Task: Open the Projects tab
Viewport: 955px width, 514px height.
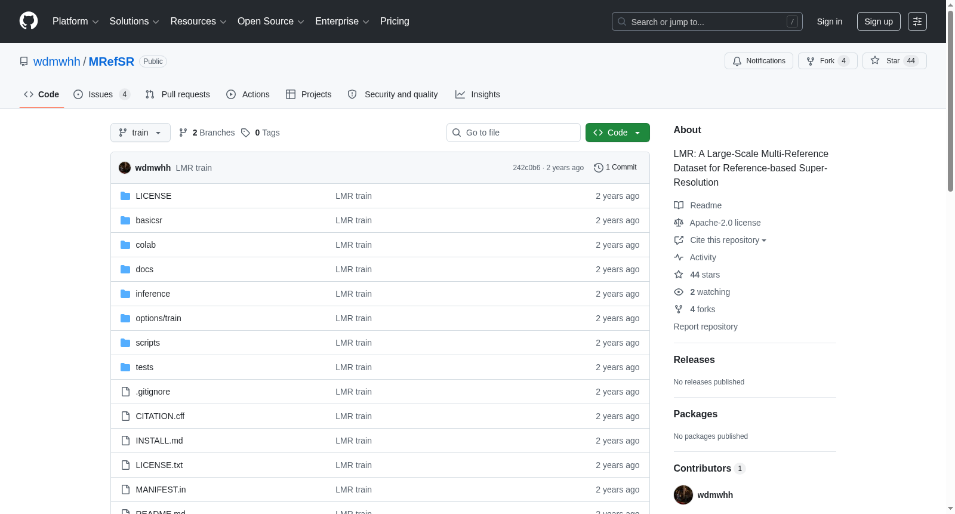Action: tap(309, 94)
